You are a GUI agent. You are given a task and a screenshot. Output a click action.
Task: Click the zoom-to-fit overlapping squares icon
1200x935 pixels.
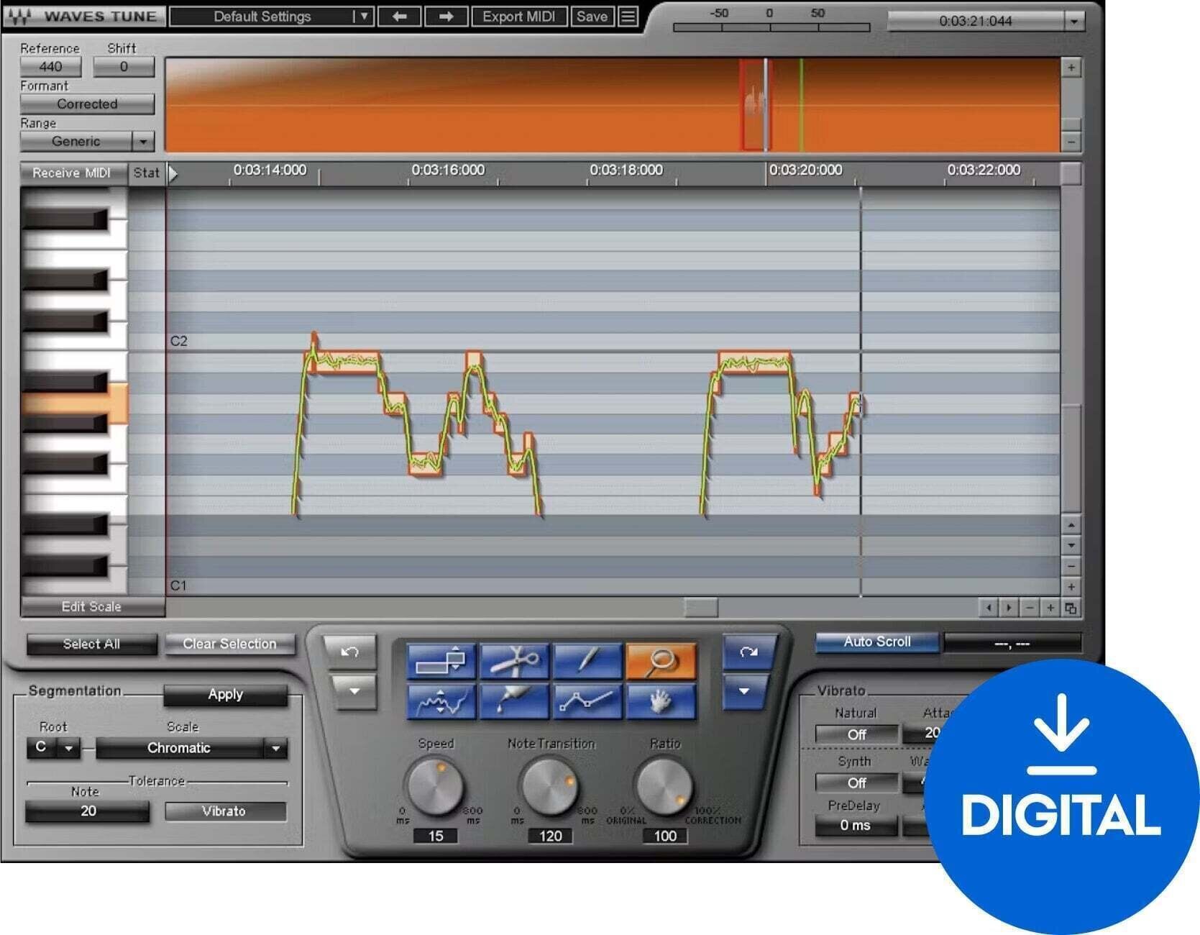click(1071, 608)
